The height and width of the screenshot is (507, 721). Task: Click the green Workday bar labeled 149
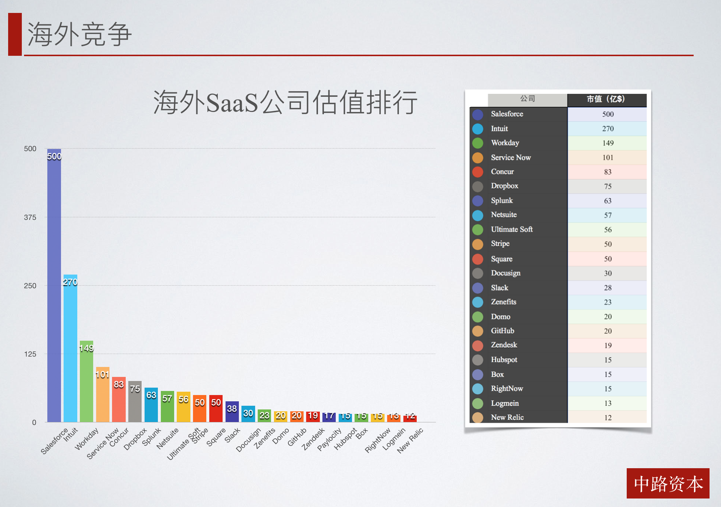point(87,381)
